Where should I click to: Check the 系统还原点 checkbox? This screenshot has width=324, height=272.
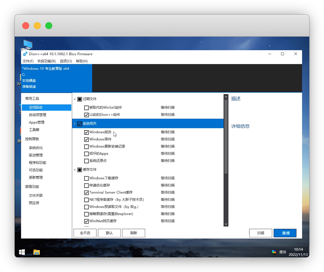pyautogui.click(x=86, y=161)
